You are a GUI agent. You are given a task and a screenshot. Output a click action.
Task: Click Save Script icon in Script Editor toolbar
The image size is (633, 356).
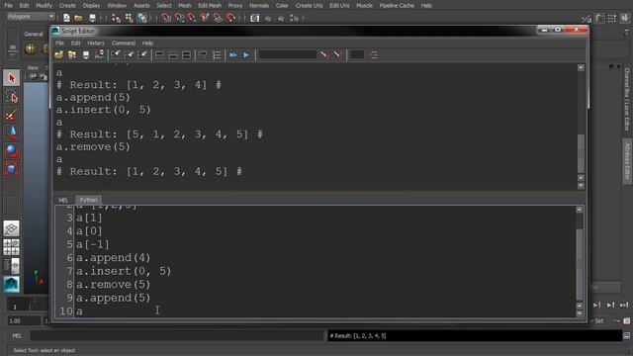point(86,55)
